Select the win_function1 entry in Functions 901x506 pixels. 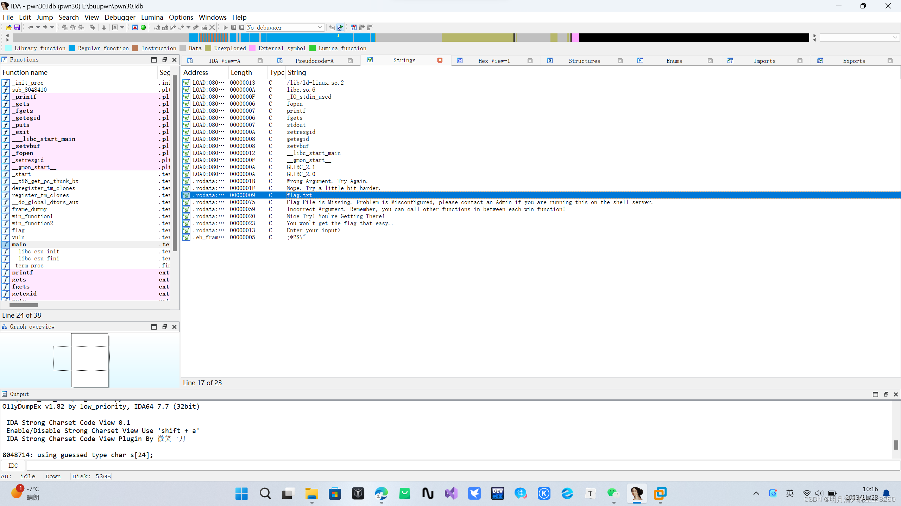click(32, 216)
